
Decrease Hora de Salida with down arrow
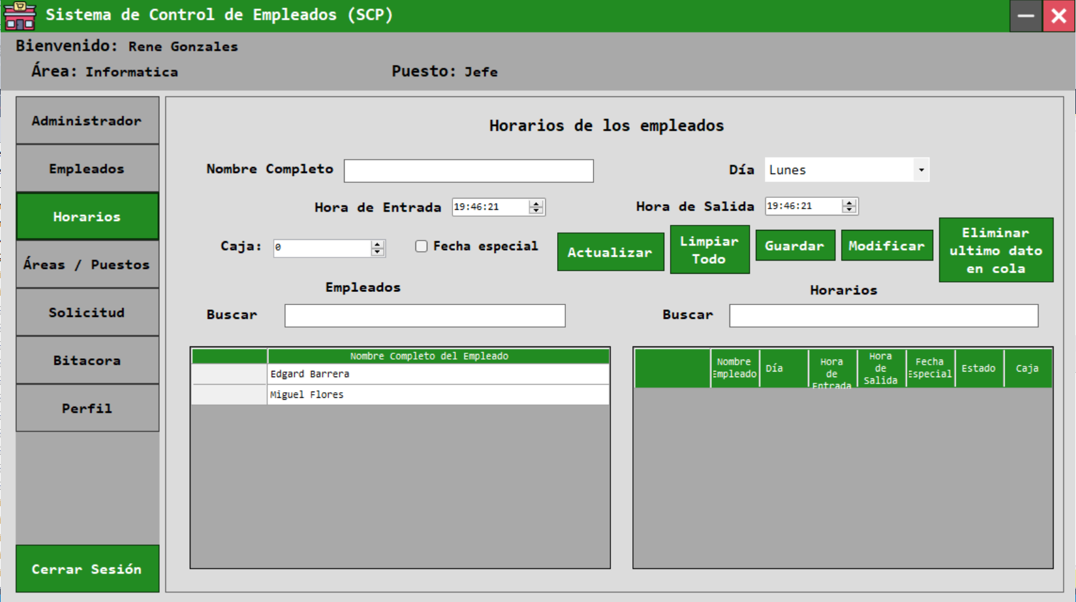click(x=849, y=210)
